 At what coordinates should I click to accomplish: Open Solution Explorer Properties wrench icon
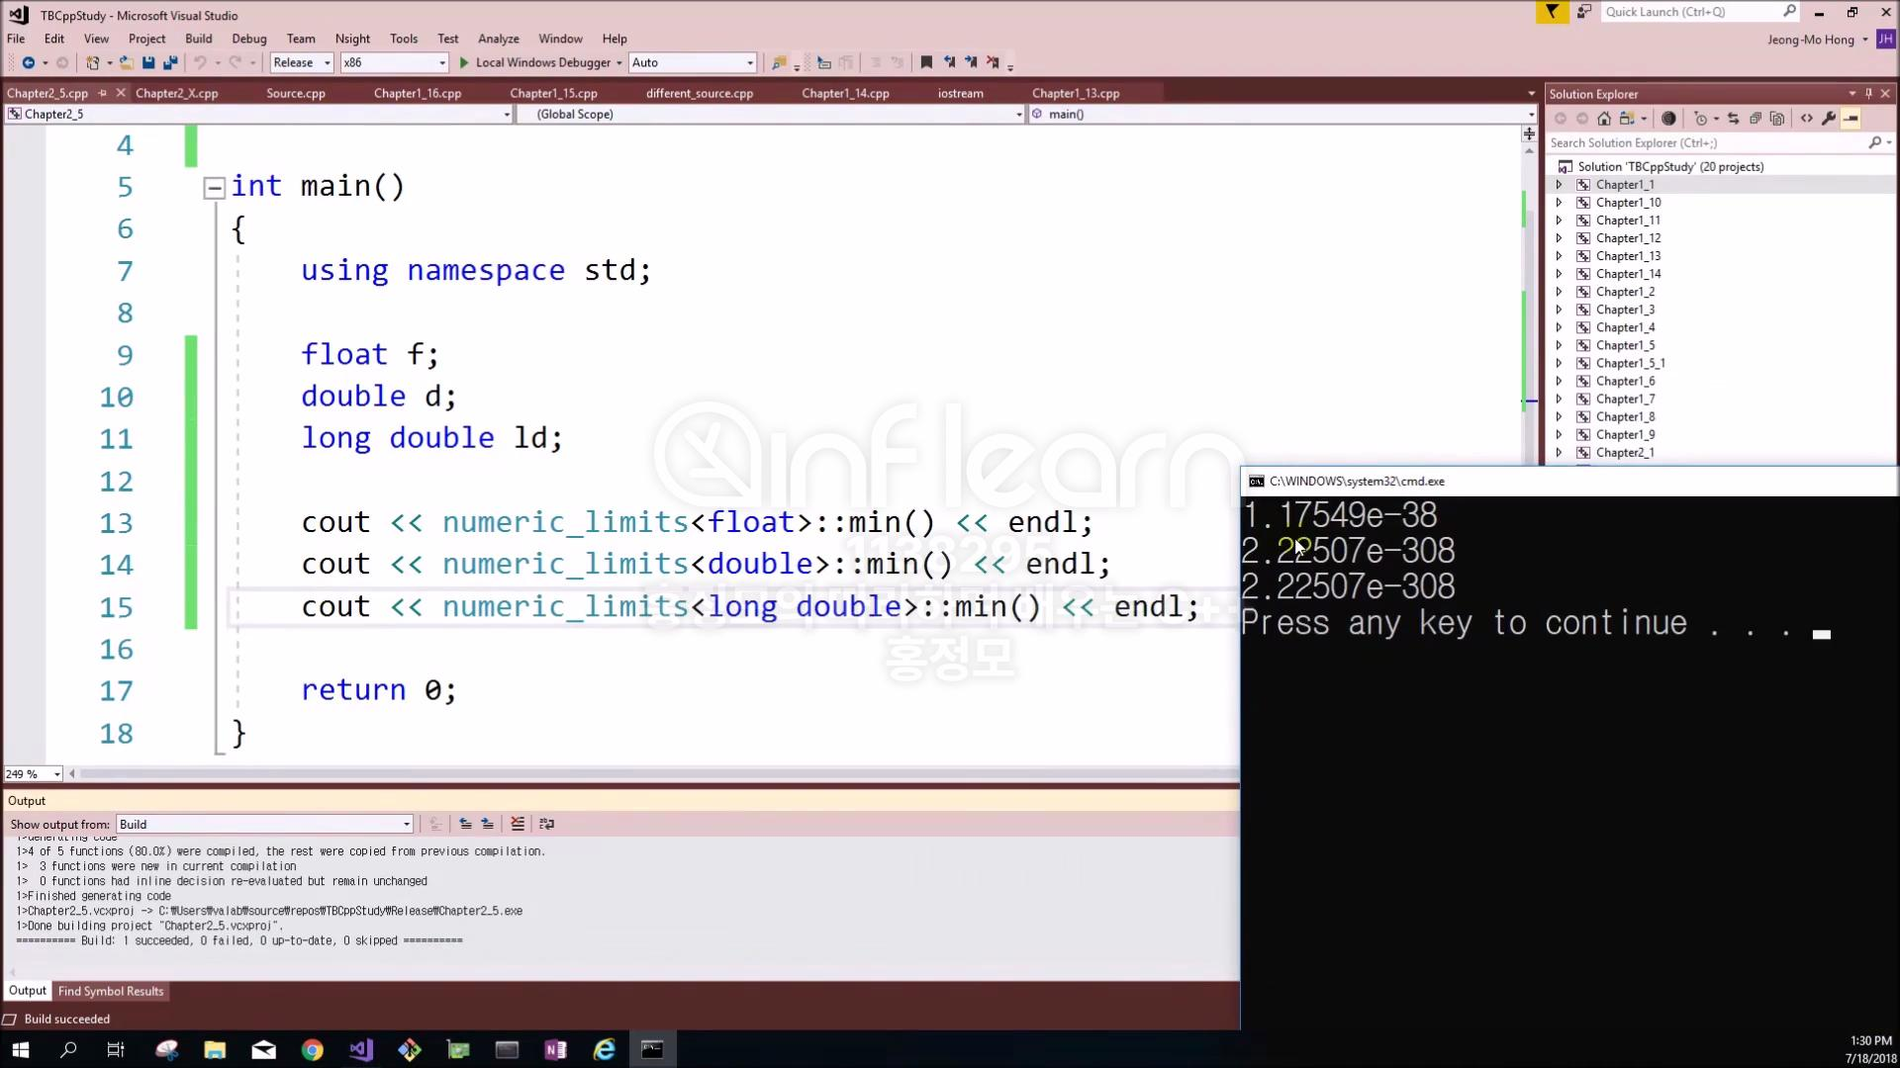1829,119
